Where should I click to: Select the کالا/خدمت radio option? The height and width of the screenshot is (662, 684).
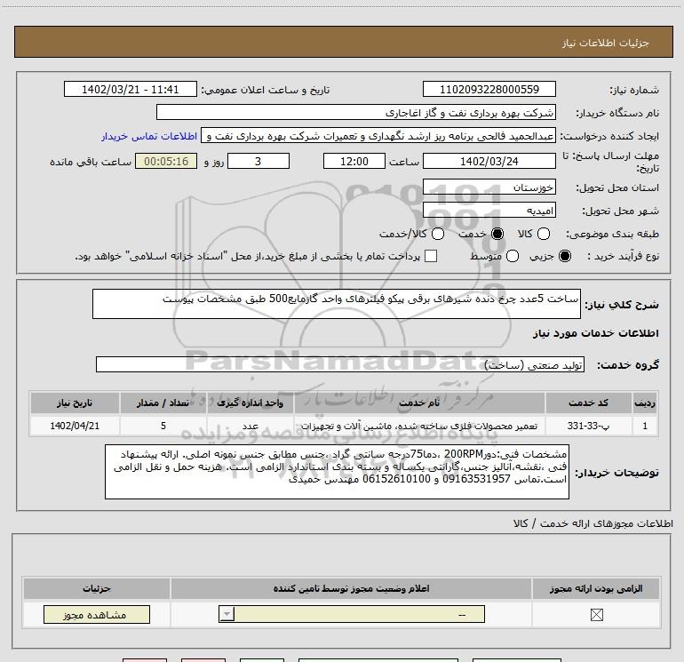[x=438, y=234]
